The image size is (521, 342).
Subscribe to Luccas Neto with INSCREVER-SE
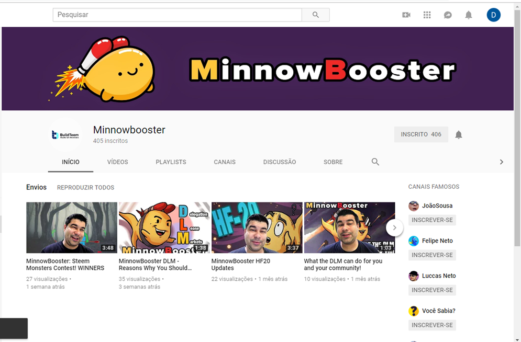[x=432, y=290]
